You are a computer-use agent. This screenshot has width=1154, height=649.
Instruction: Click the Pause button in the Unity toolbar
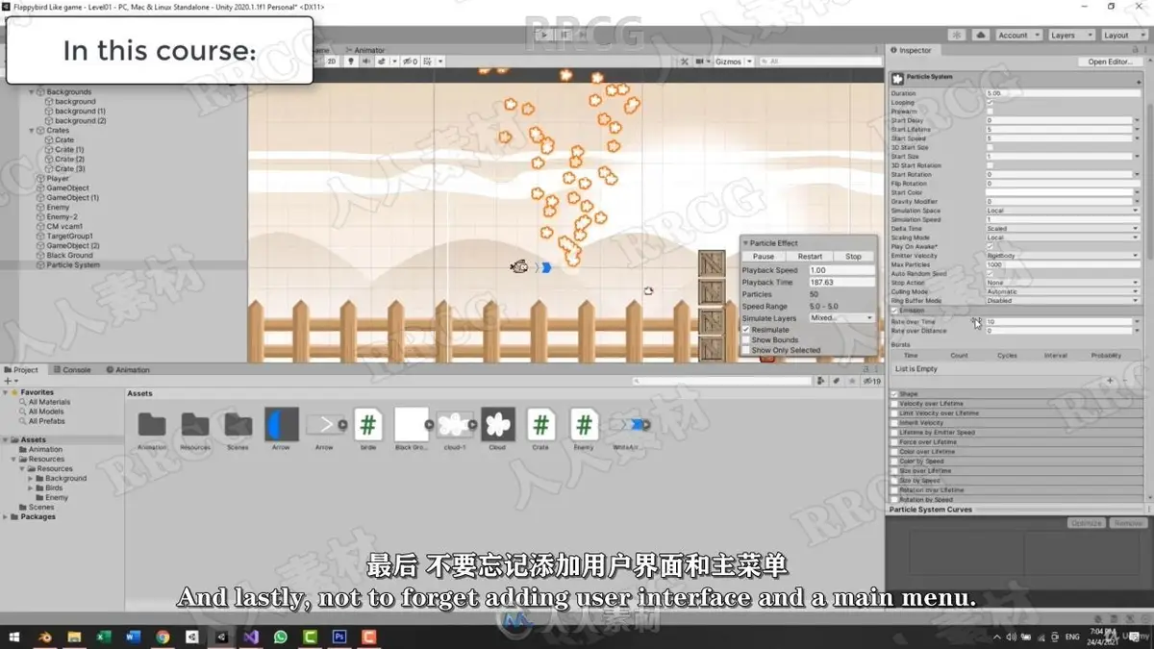pos(565,35)
